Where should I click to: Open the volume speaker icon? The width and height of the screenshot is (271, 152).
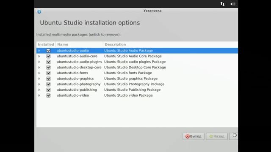point(232,4)
